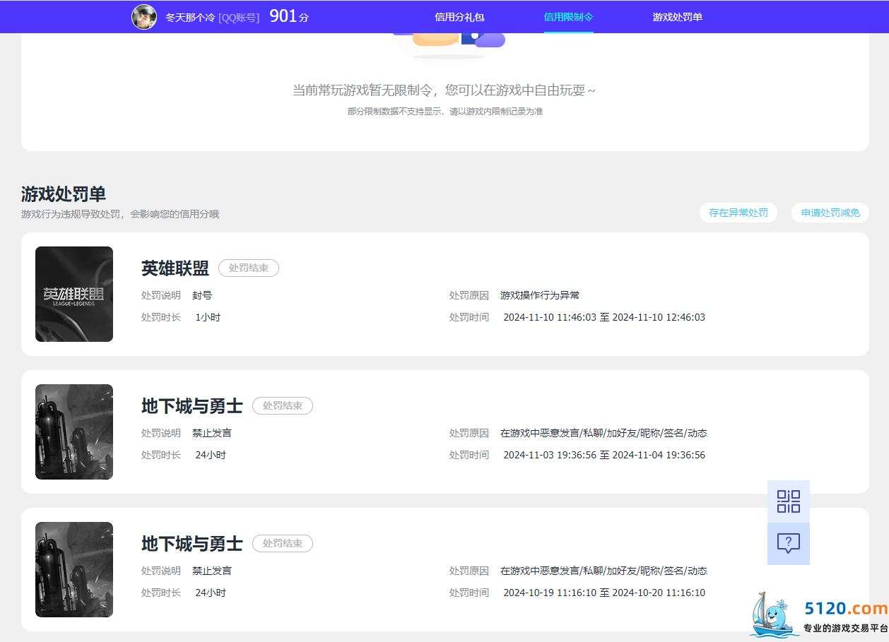Click time range starting 2024-11-10 11:46:03
Screen dimensions: 889x642
click(604, 317)
